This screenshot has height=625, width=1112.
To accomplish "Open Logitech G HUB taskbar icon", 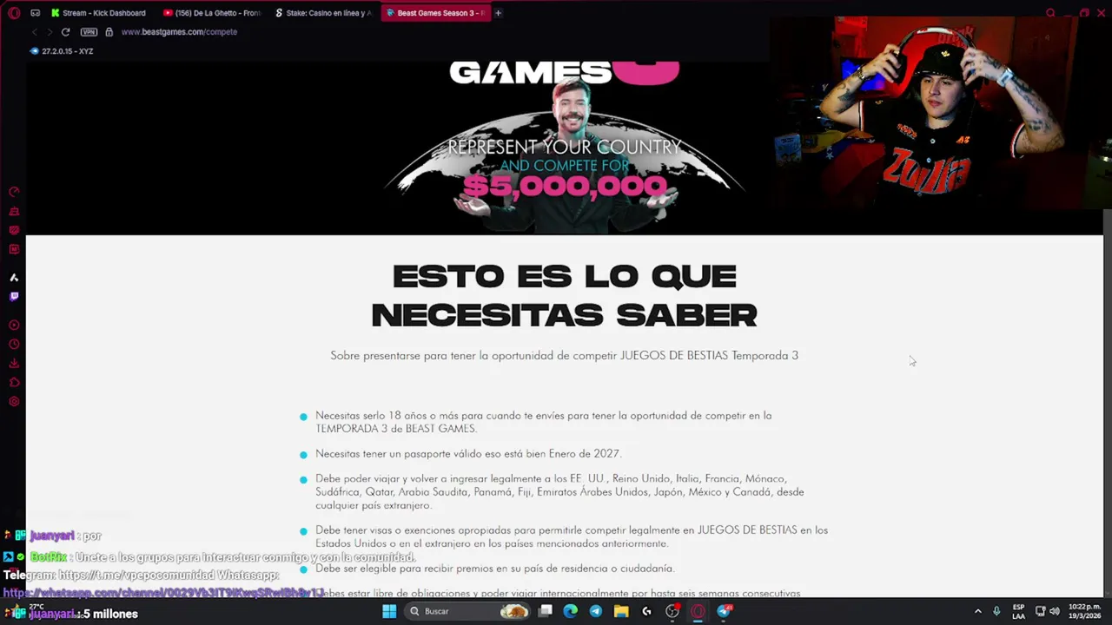I will click(x=646, y=611).
